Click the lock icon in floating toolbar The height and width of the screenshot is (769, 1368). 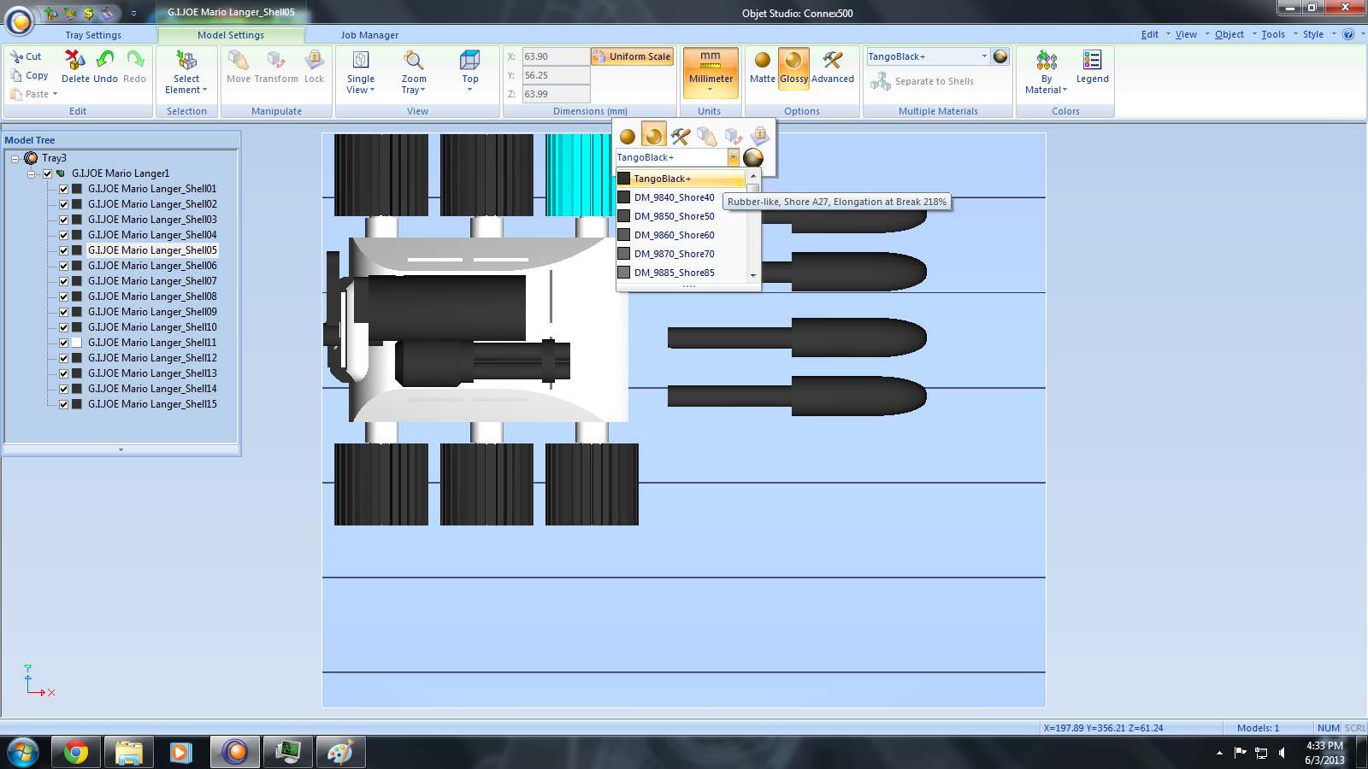point(759,136)
